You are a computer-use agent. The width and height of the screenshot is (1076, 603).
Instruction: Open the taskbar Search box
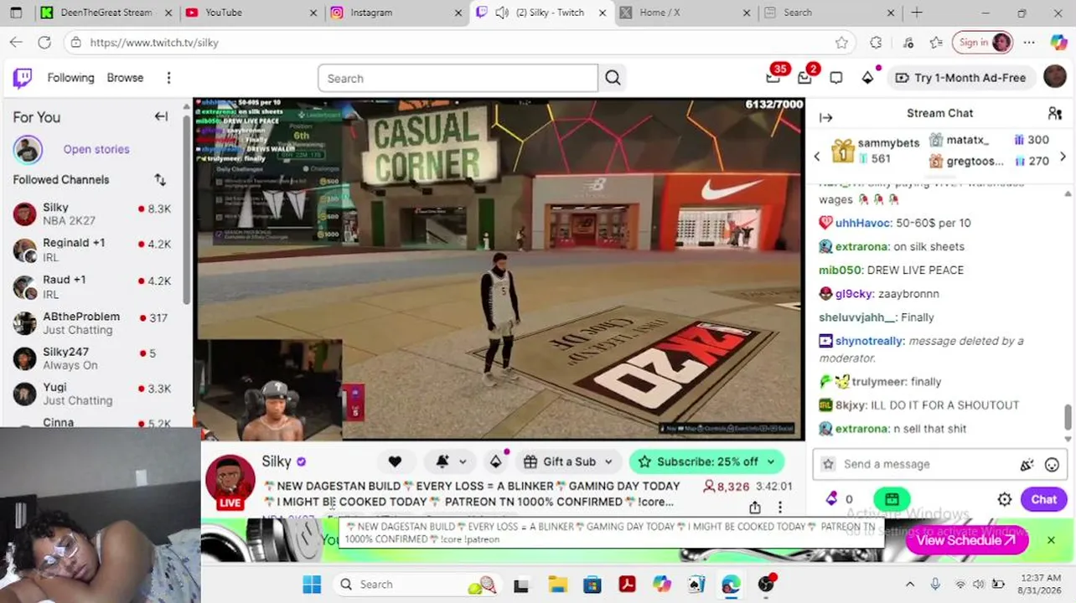tap(418, 585)
